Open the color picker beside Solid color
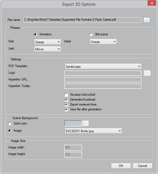The height and width of the screenshot is (174, 158). point(85,123)
